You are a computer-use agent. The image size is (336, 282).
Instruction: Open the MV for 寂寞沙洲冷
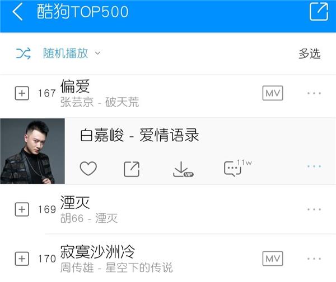click(x=273, y=259)
